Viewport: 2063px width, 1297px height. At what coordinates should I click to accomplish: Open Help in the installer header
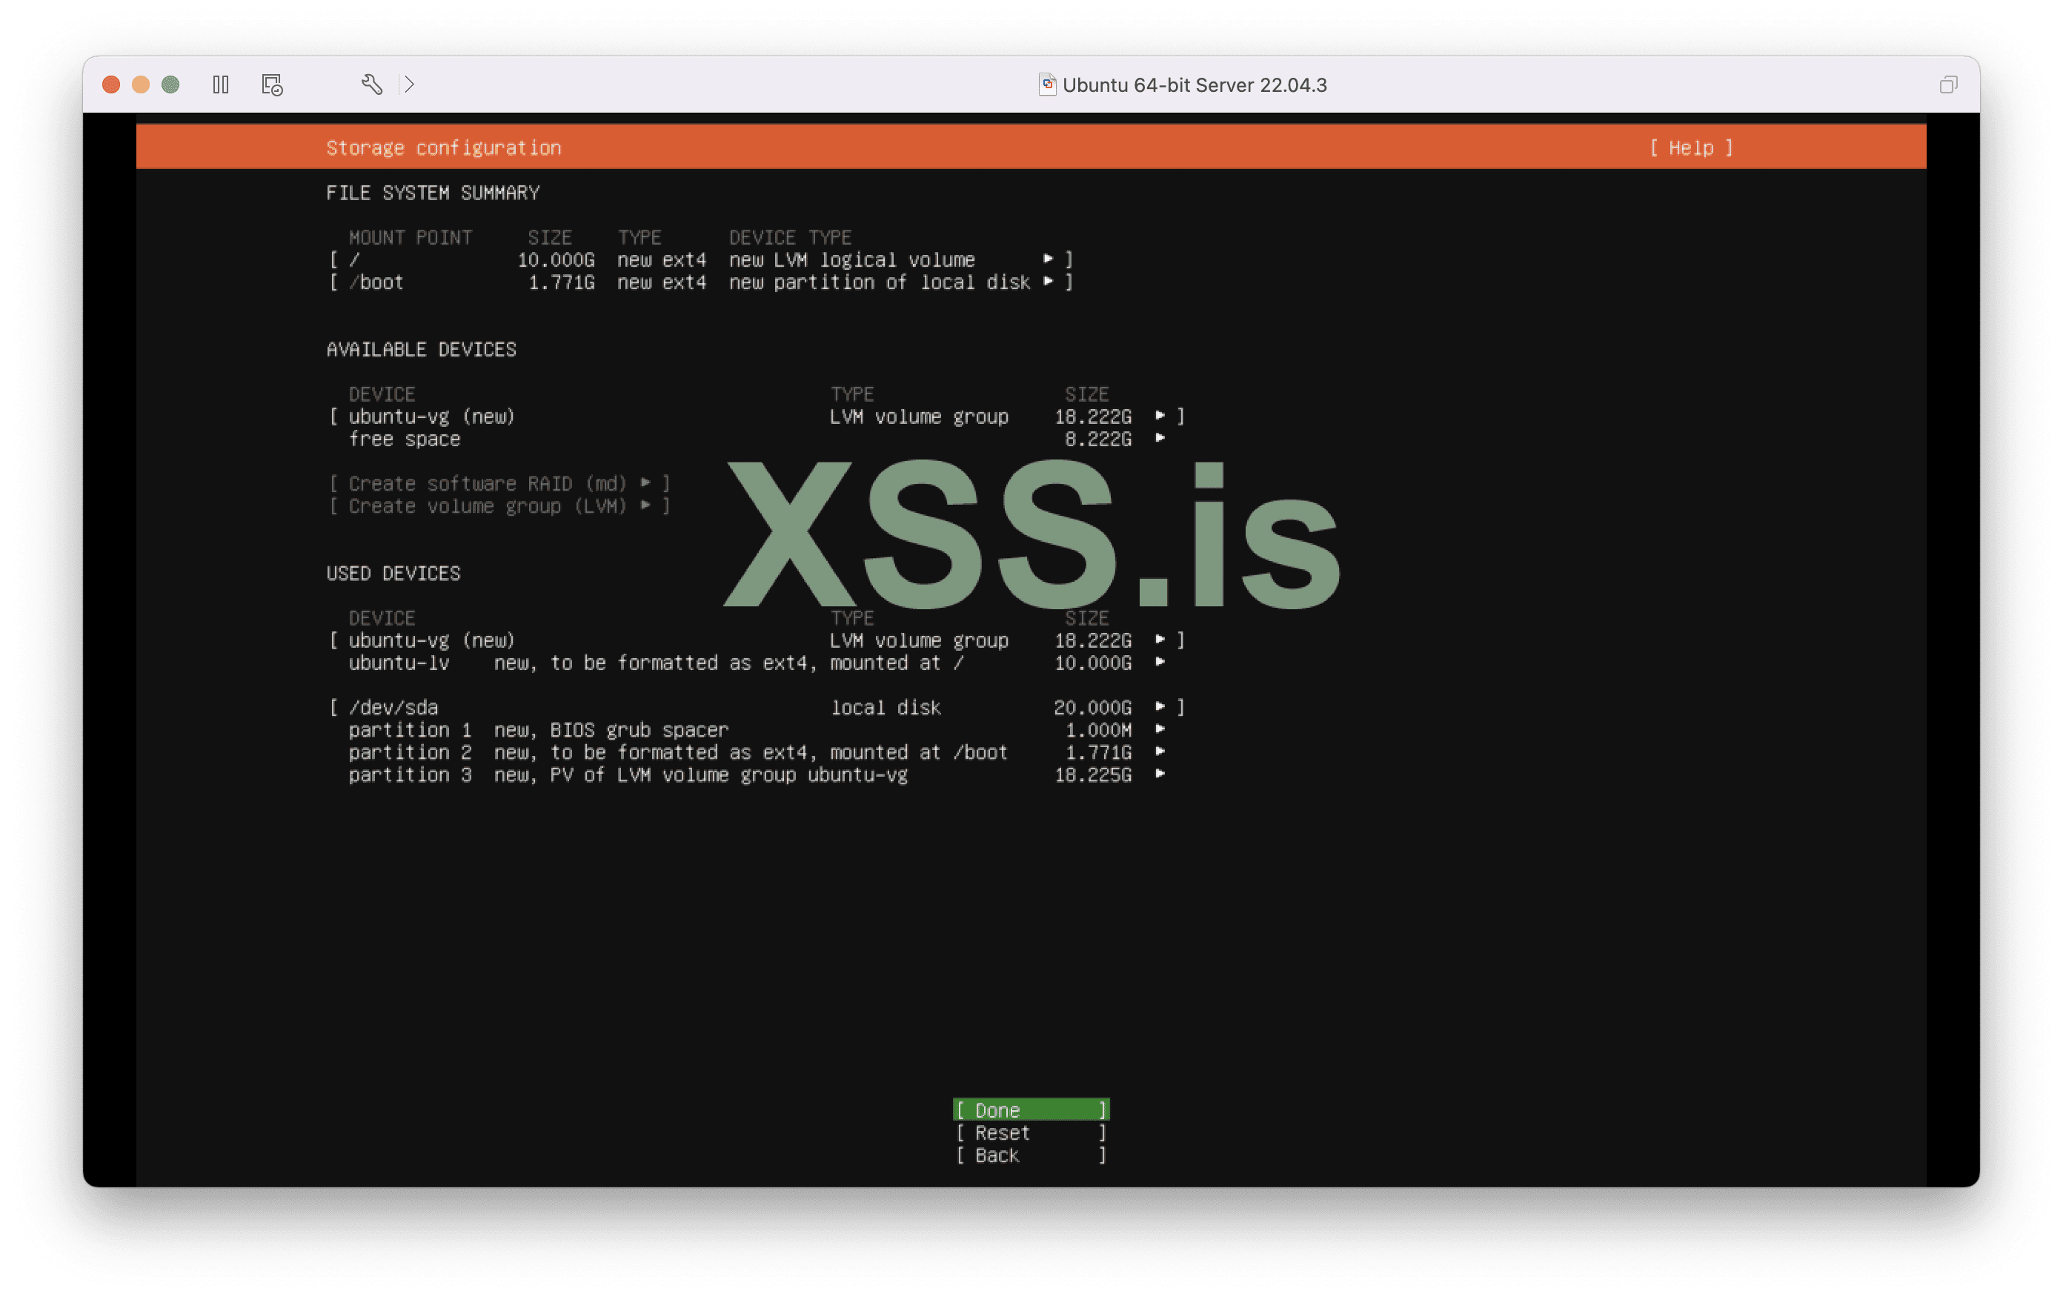coord(1690,148)
